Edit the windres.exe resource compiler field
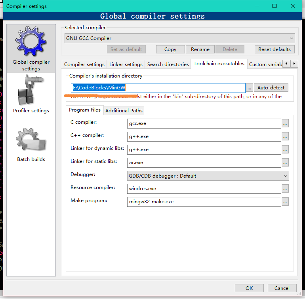The height and width of the screenshot is (299, 305). coord(204,189)
